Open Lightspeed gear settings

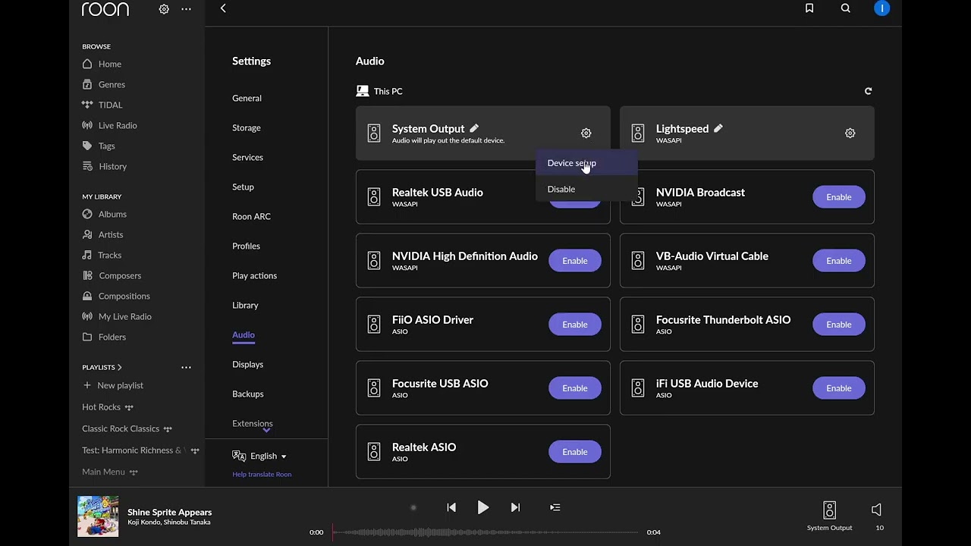tap(850, 133)
